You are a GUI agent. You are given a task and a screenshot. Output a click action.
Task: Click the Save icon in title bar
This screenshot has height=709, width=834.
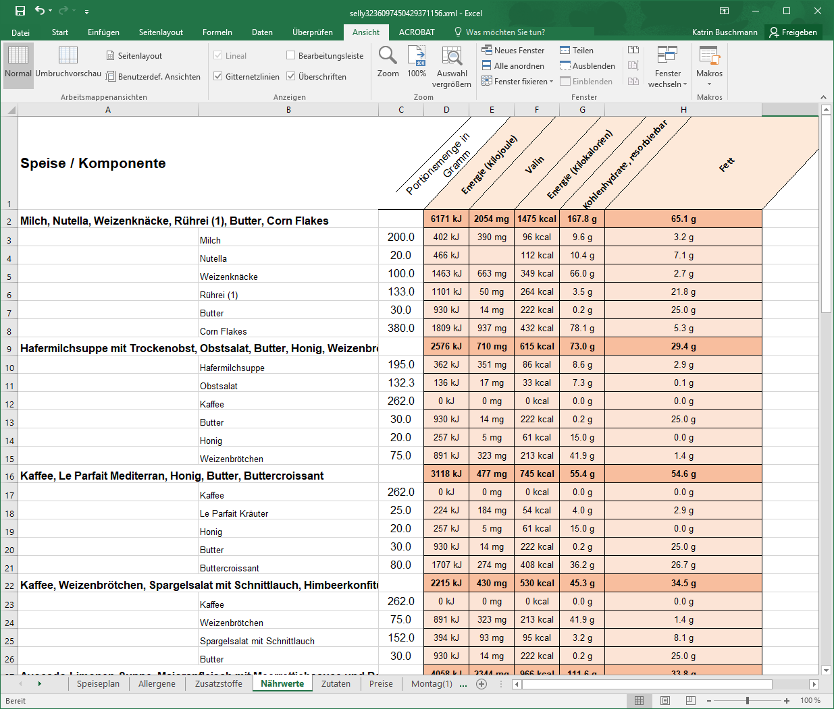[20, 11]
